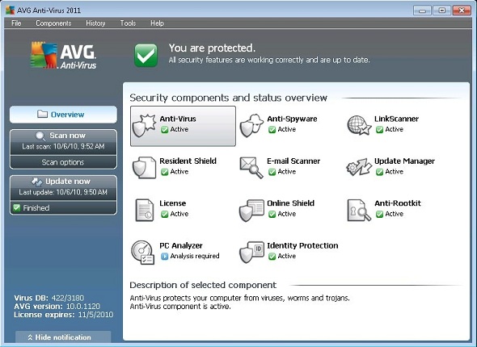This screenshot has width=477, height=347.
Task: Select the Anti-Rootkit label
Action: click(x=398, y=203)
